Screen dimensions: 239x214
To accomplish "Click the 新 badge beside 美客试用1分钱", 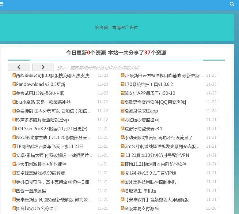I will [x=14, y=93].
